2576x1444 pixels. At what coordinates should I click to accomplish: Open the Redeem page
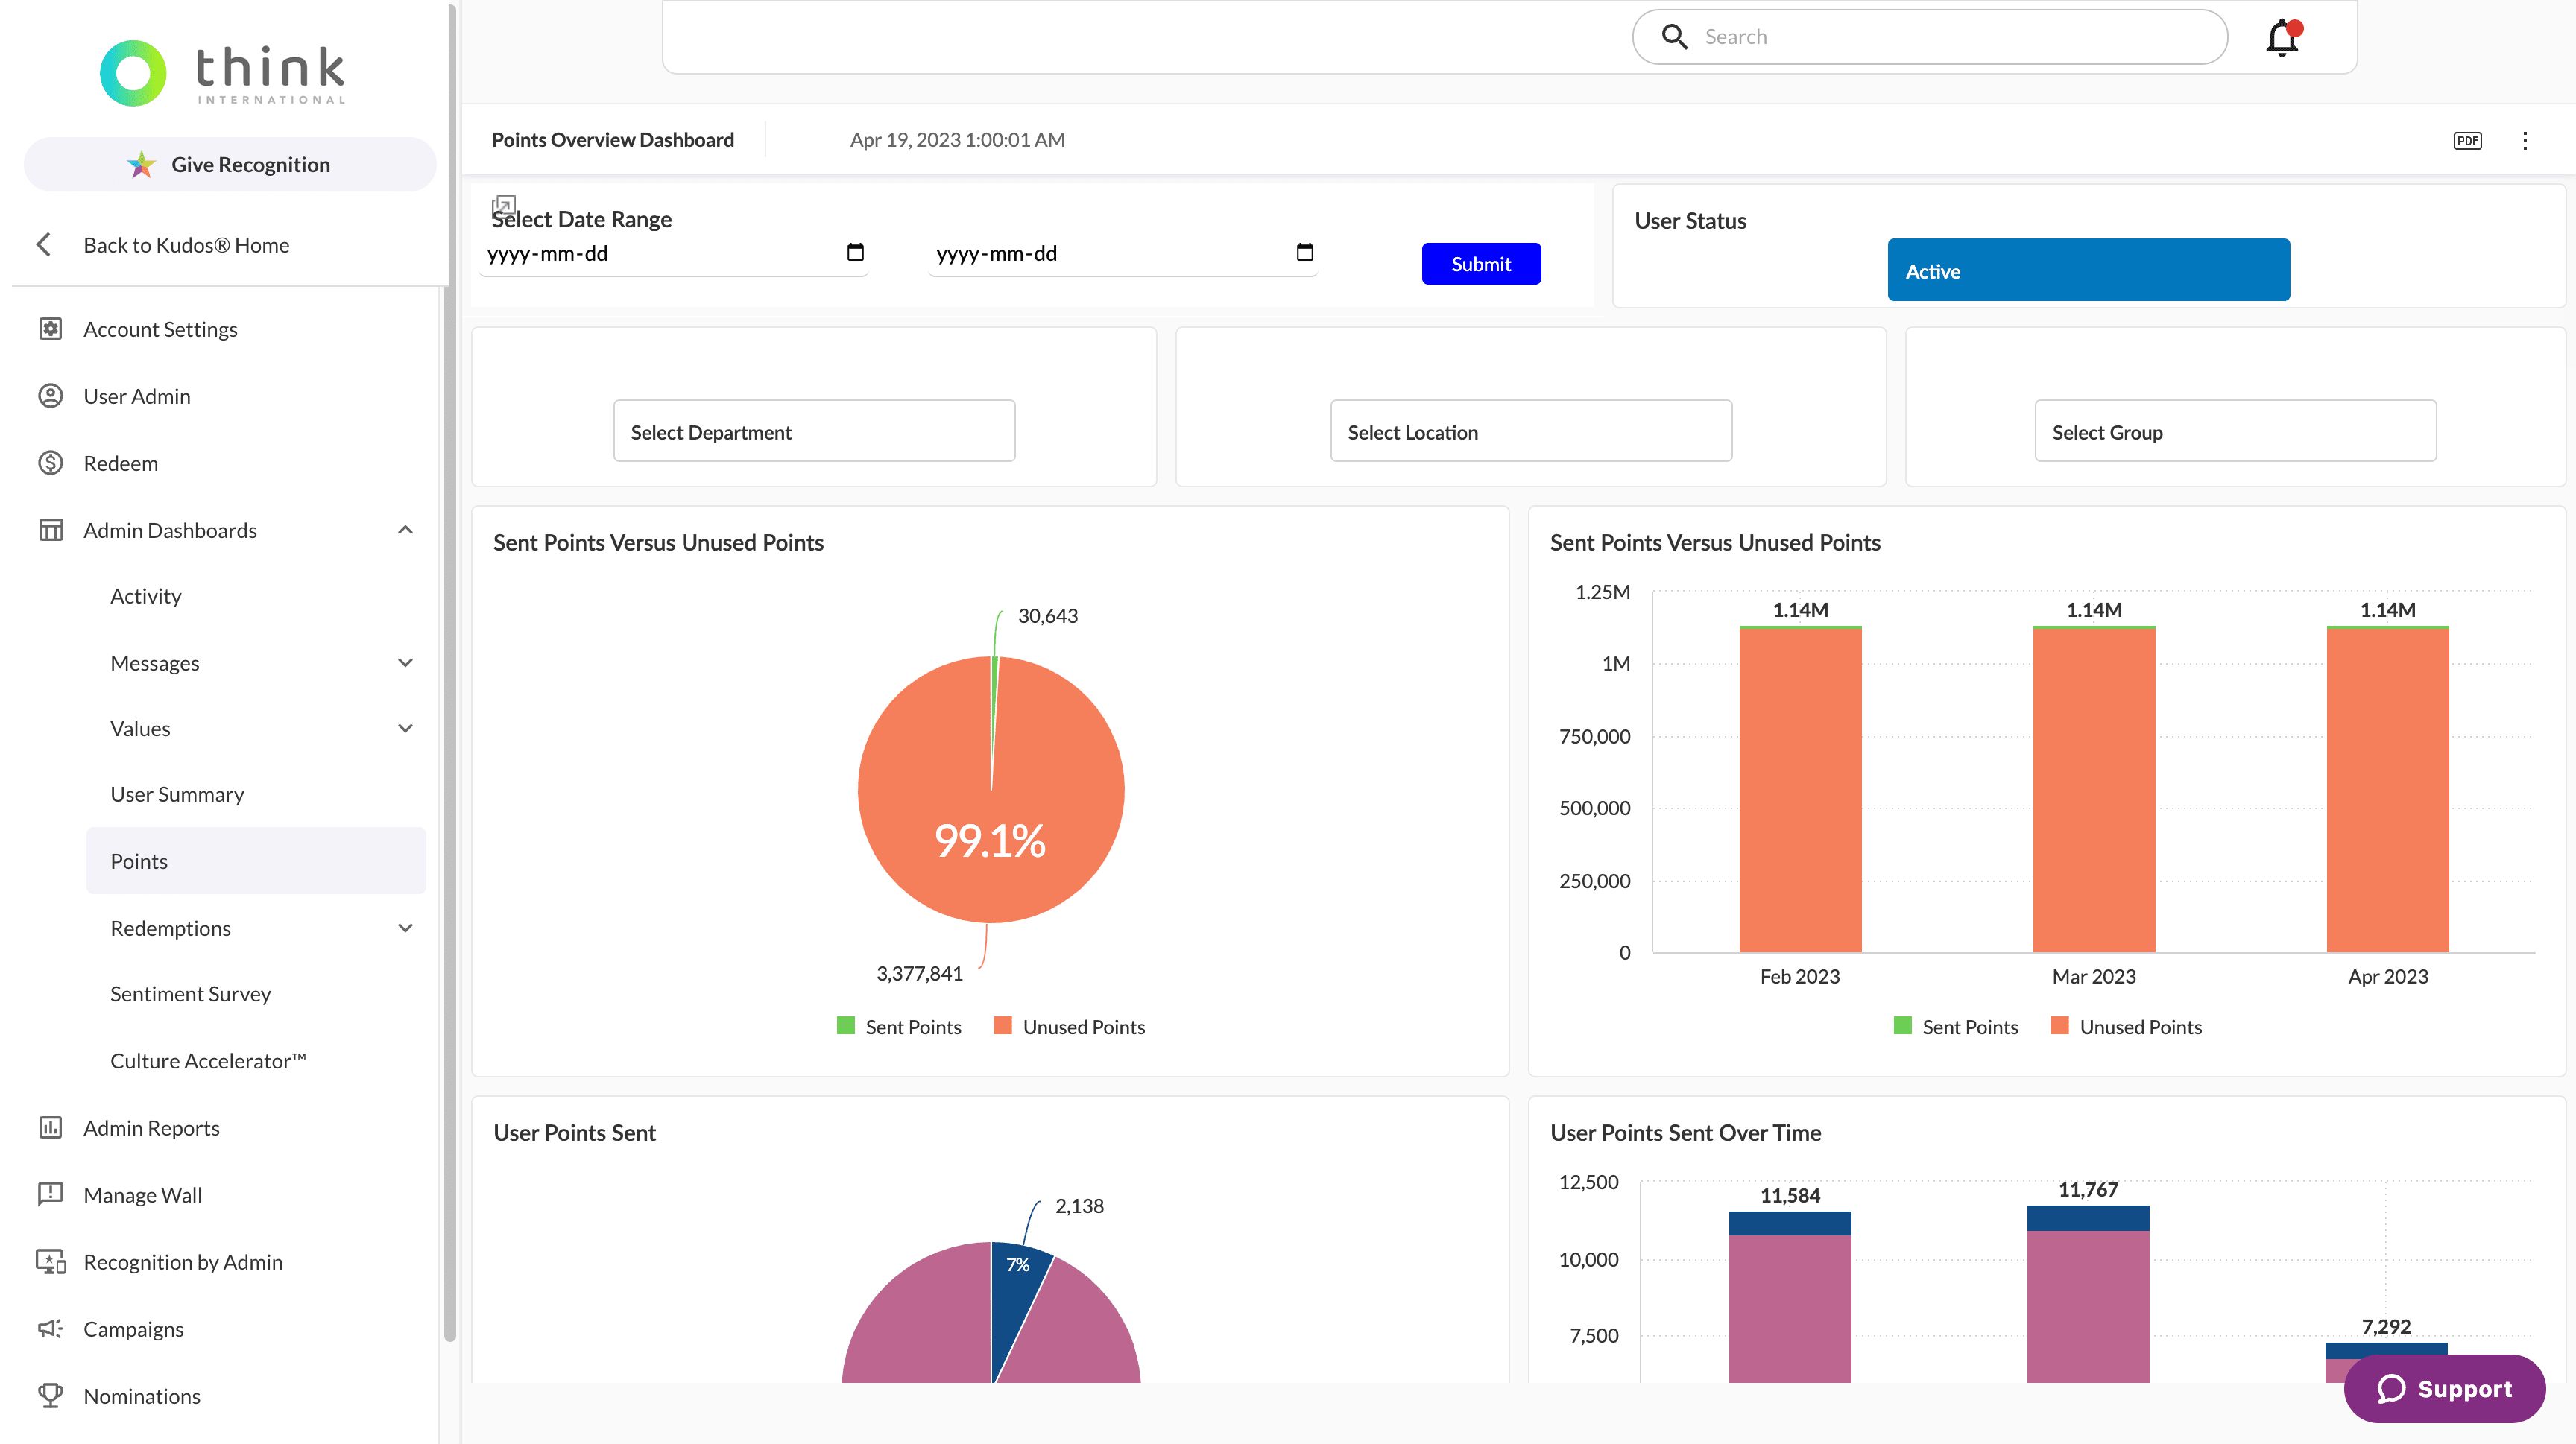tap(120, 463)
